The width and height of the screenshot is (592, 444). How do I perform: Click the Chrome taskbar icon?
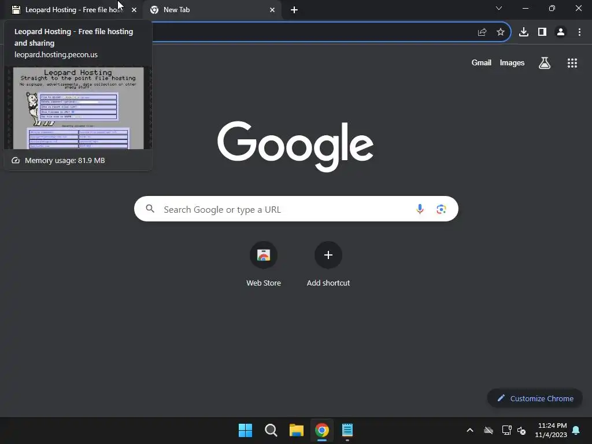click(322, 430)
